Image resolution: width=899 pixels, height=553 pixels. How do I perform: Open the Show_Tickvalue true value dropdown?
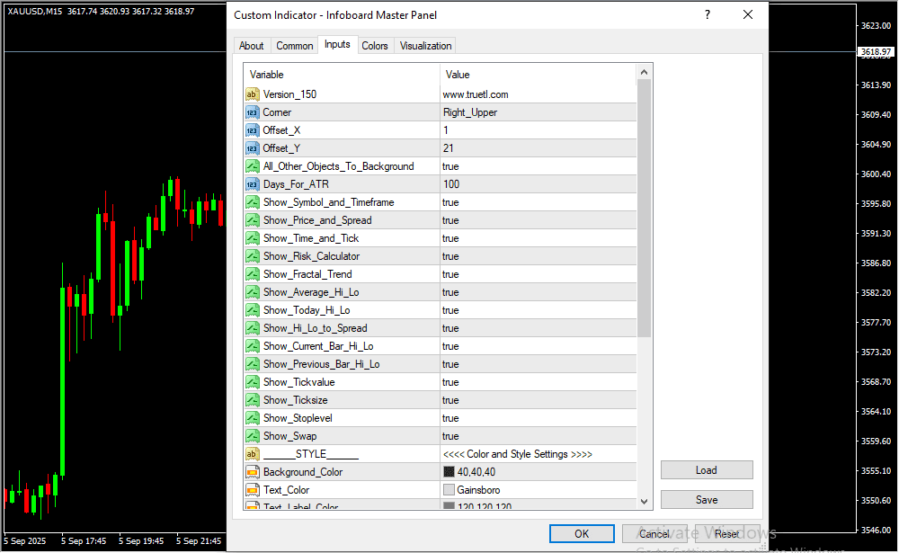(x=538, y=382)
